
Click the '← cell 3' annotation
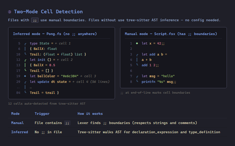coord(88,76)
